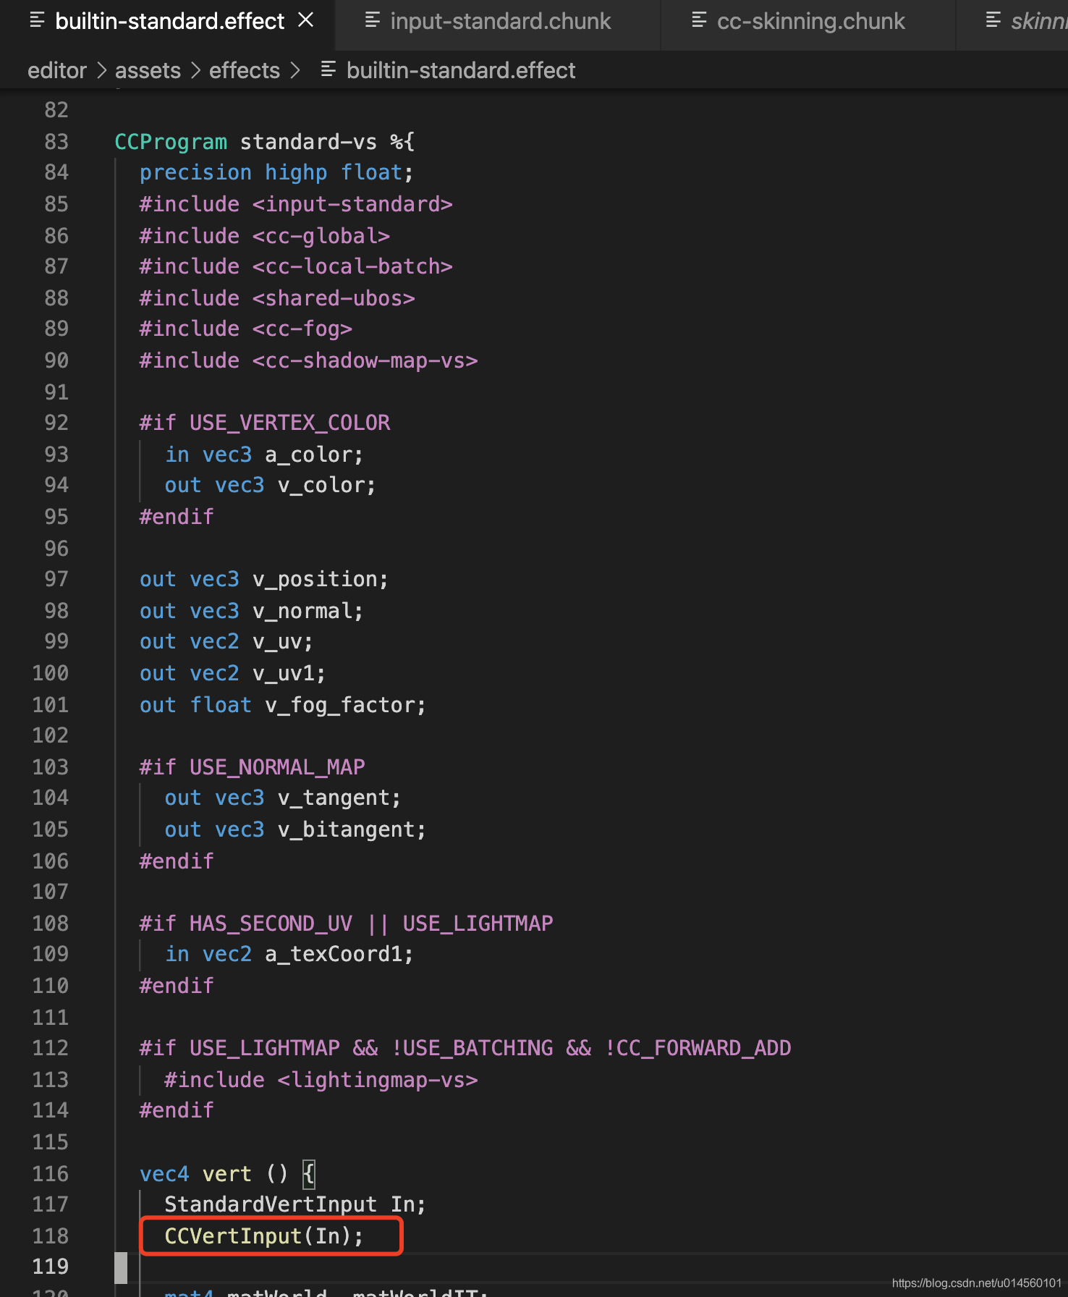Click the file icon in the breadcrumb

[x=328, y=69]
